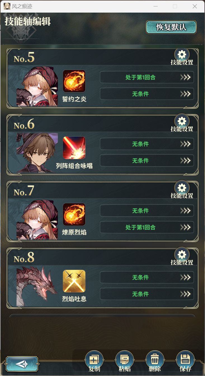Viewport: 205px width, 376px height.
Task: Click the 粘贴 paste icon
Action: pos(124,360)
